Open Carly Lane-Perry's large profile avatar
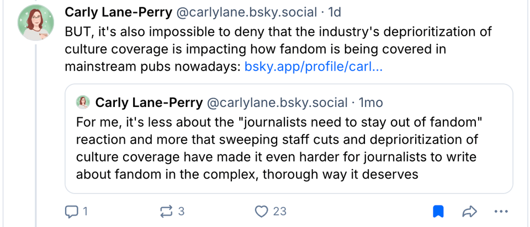 coord(36,22)
